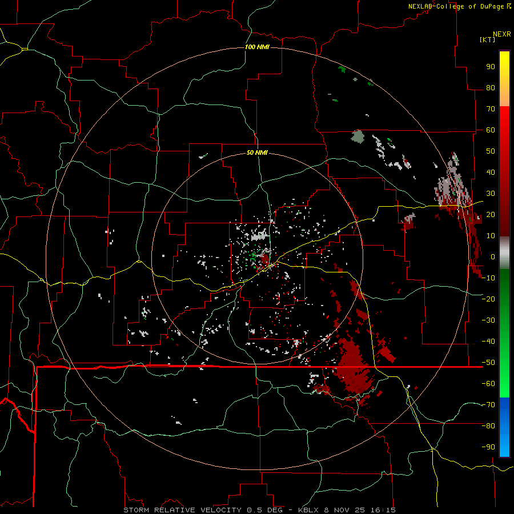Screen dimensions: 514x514
Task: Click the -20 value on the velocity scale
Action: click(x=488, y=299)
